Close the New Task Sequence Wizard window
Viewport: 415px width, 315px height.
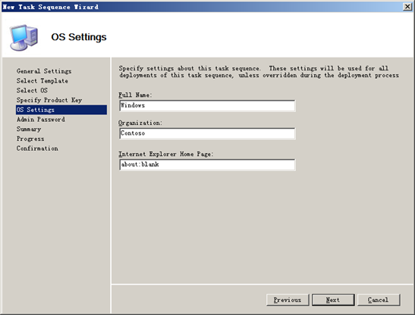[407, 7]
